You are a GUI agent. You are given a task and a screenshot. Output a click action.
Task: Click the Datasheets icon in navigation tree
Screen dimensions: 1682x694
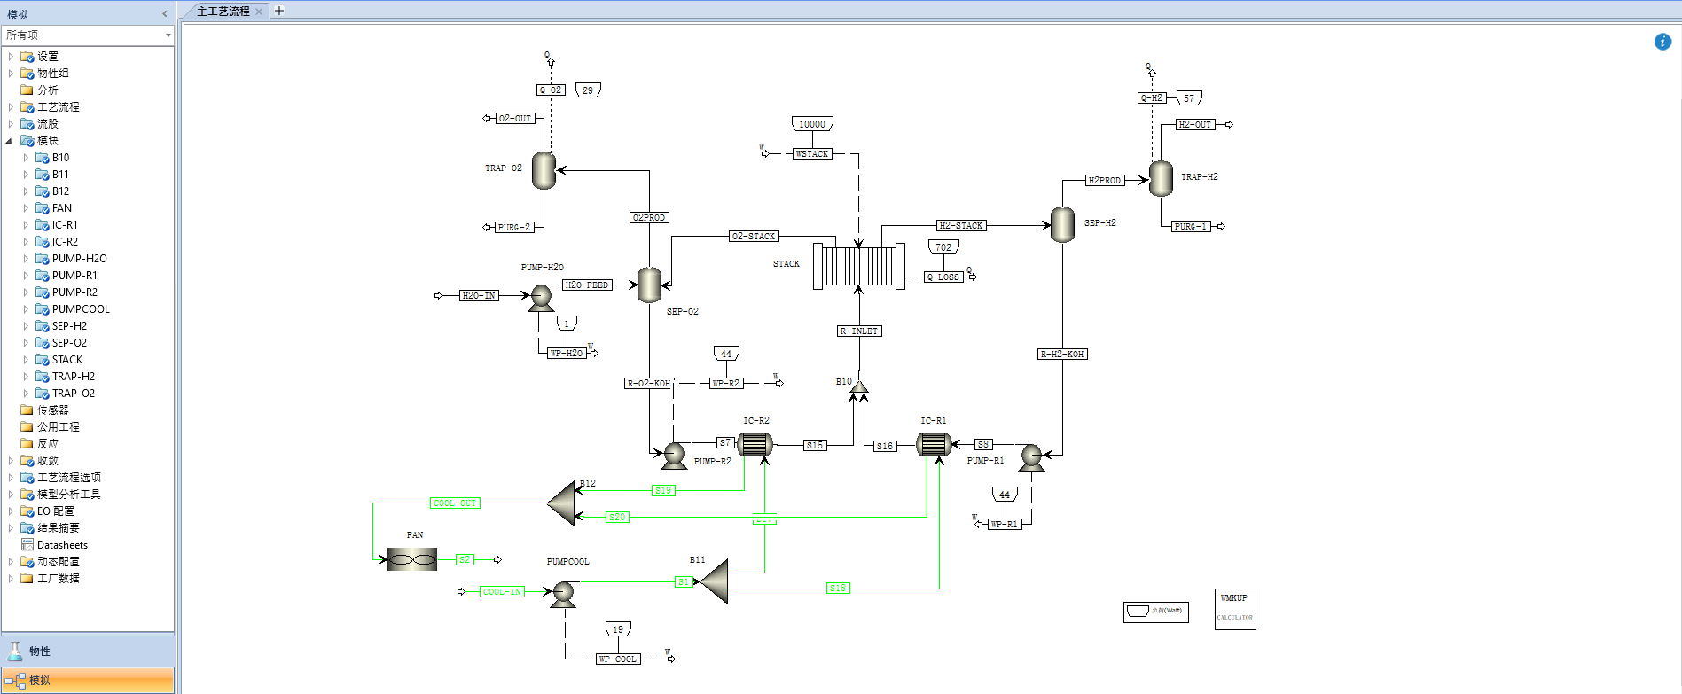tap(27, 545)
